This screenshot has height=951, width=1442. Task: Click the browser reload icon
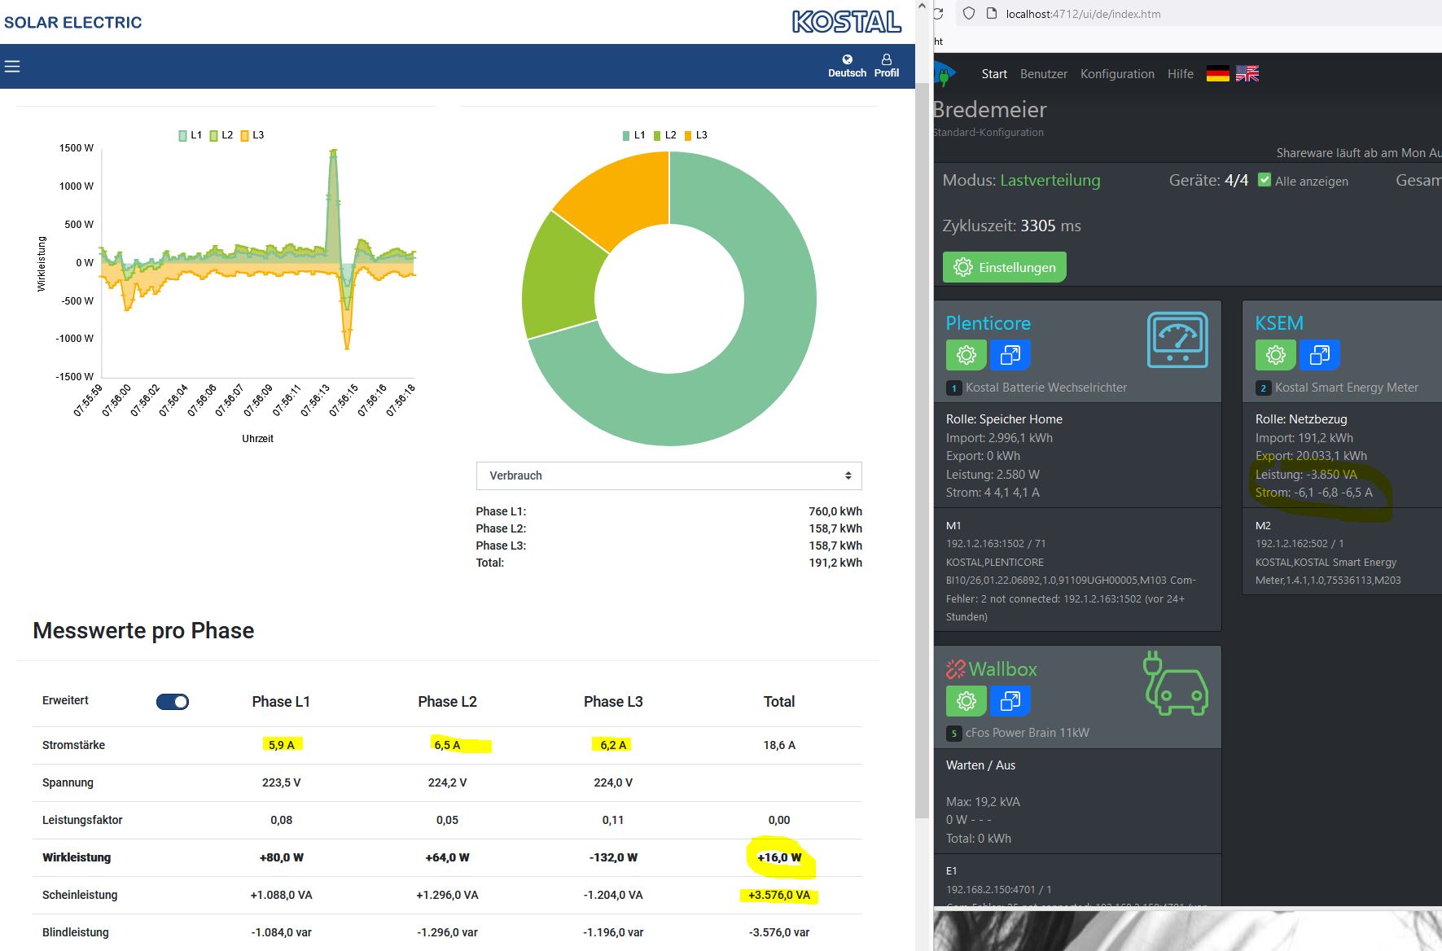click(939, 14)
